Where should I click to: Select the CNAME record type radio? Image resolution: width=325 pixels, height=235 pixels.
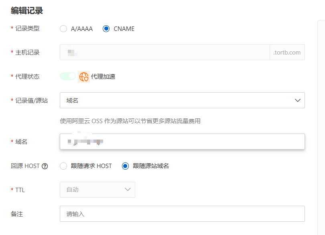[106, 29]
